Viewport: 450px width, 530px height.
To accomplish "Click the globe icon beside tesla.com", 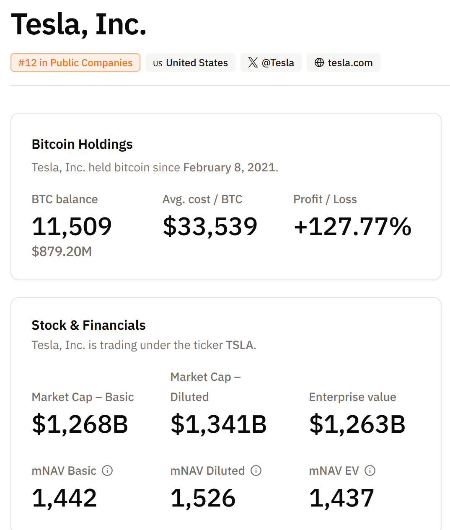I will (x=320, y=62).
